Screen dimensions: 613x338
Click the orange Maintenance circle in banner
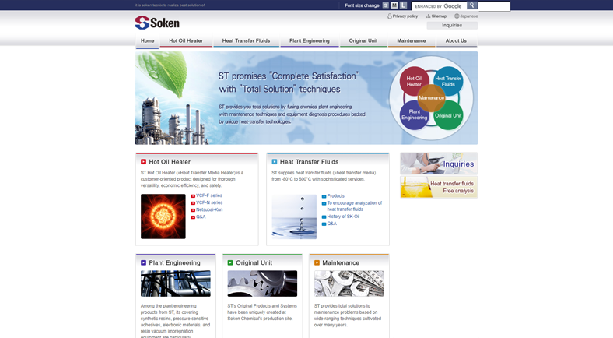click(x=431, y=98)
